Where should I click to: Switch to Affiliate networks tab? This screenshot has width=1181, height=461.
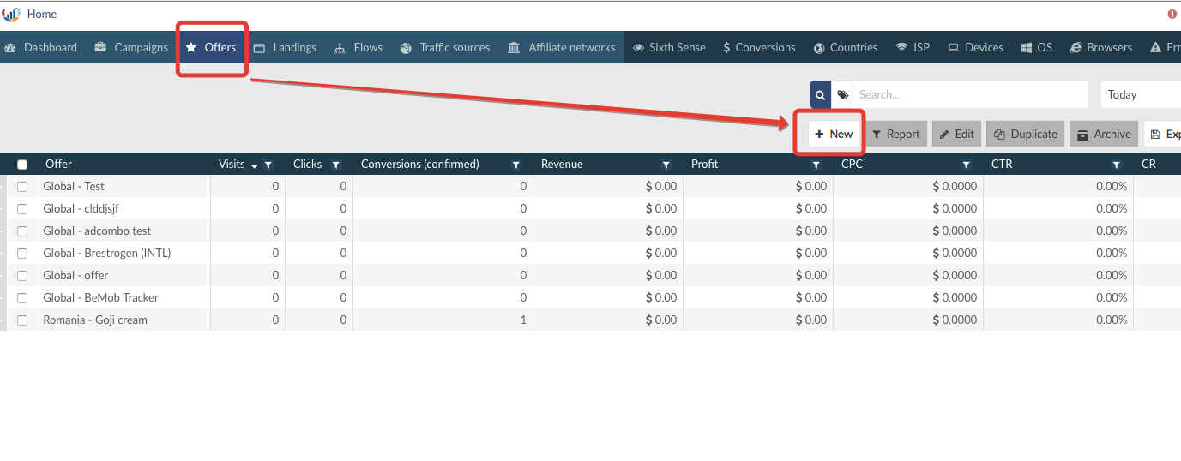pos(562,48)
